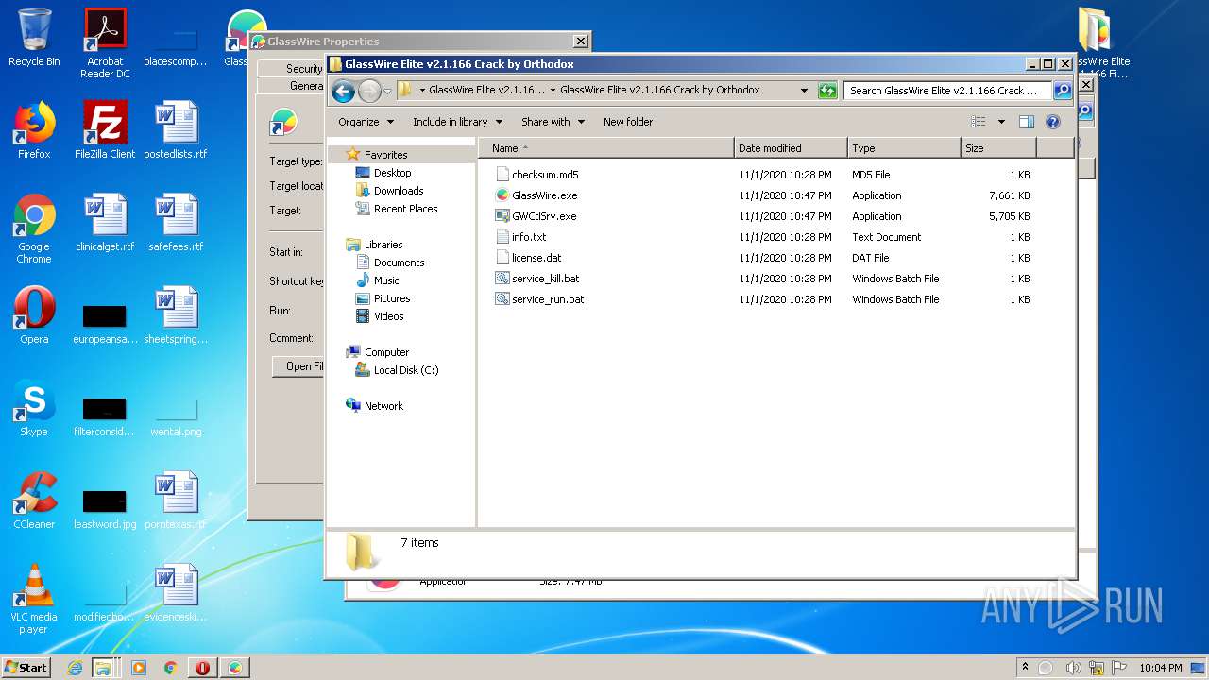Sort files by Name column header
Viewport: 1209px width, 680px height.
(606, 148)
